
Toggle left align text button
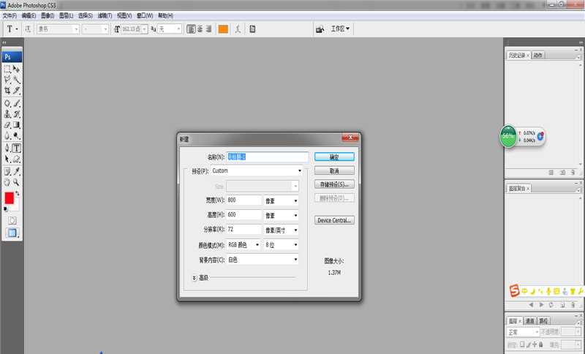click(190, 29)
